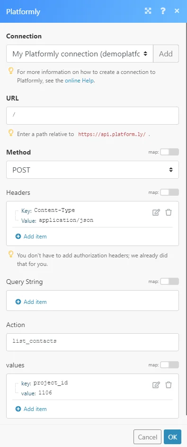Open the help question mark icon
The width and height of the screenshot is (187, 447).
pos(163,11)
